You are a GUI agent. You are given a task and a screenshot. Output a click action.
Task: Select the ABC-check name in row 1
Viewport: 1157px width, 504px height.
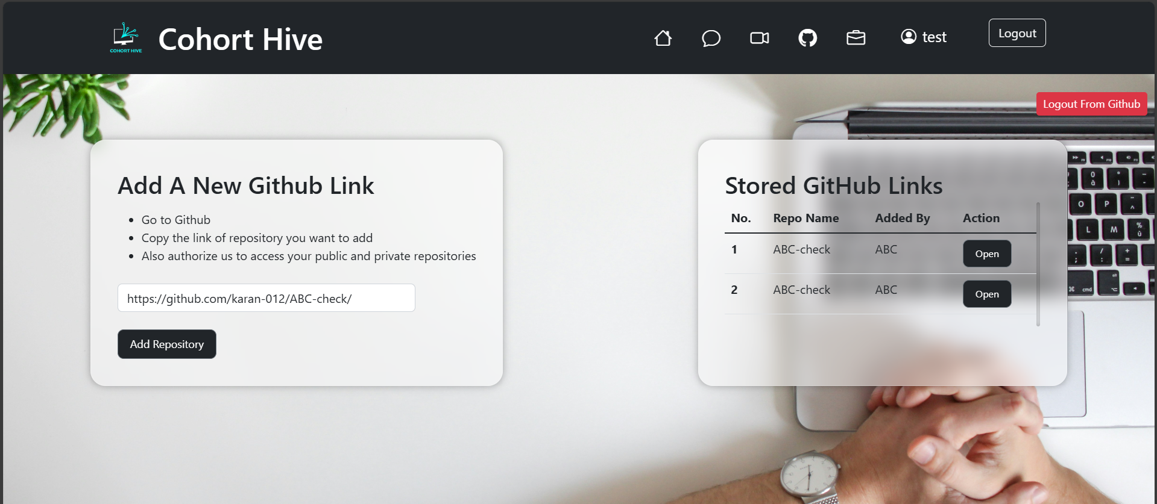[801, 249]
